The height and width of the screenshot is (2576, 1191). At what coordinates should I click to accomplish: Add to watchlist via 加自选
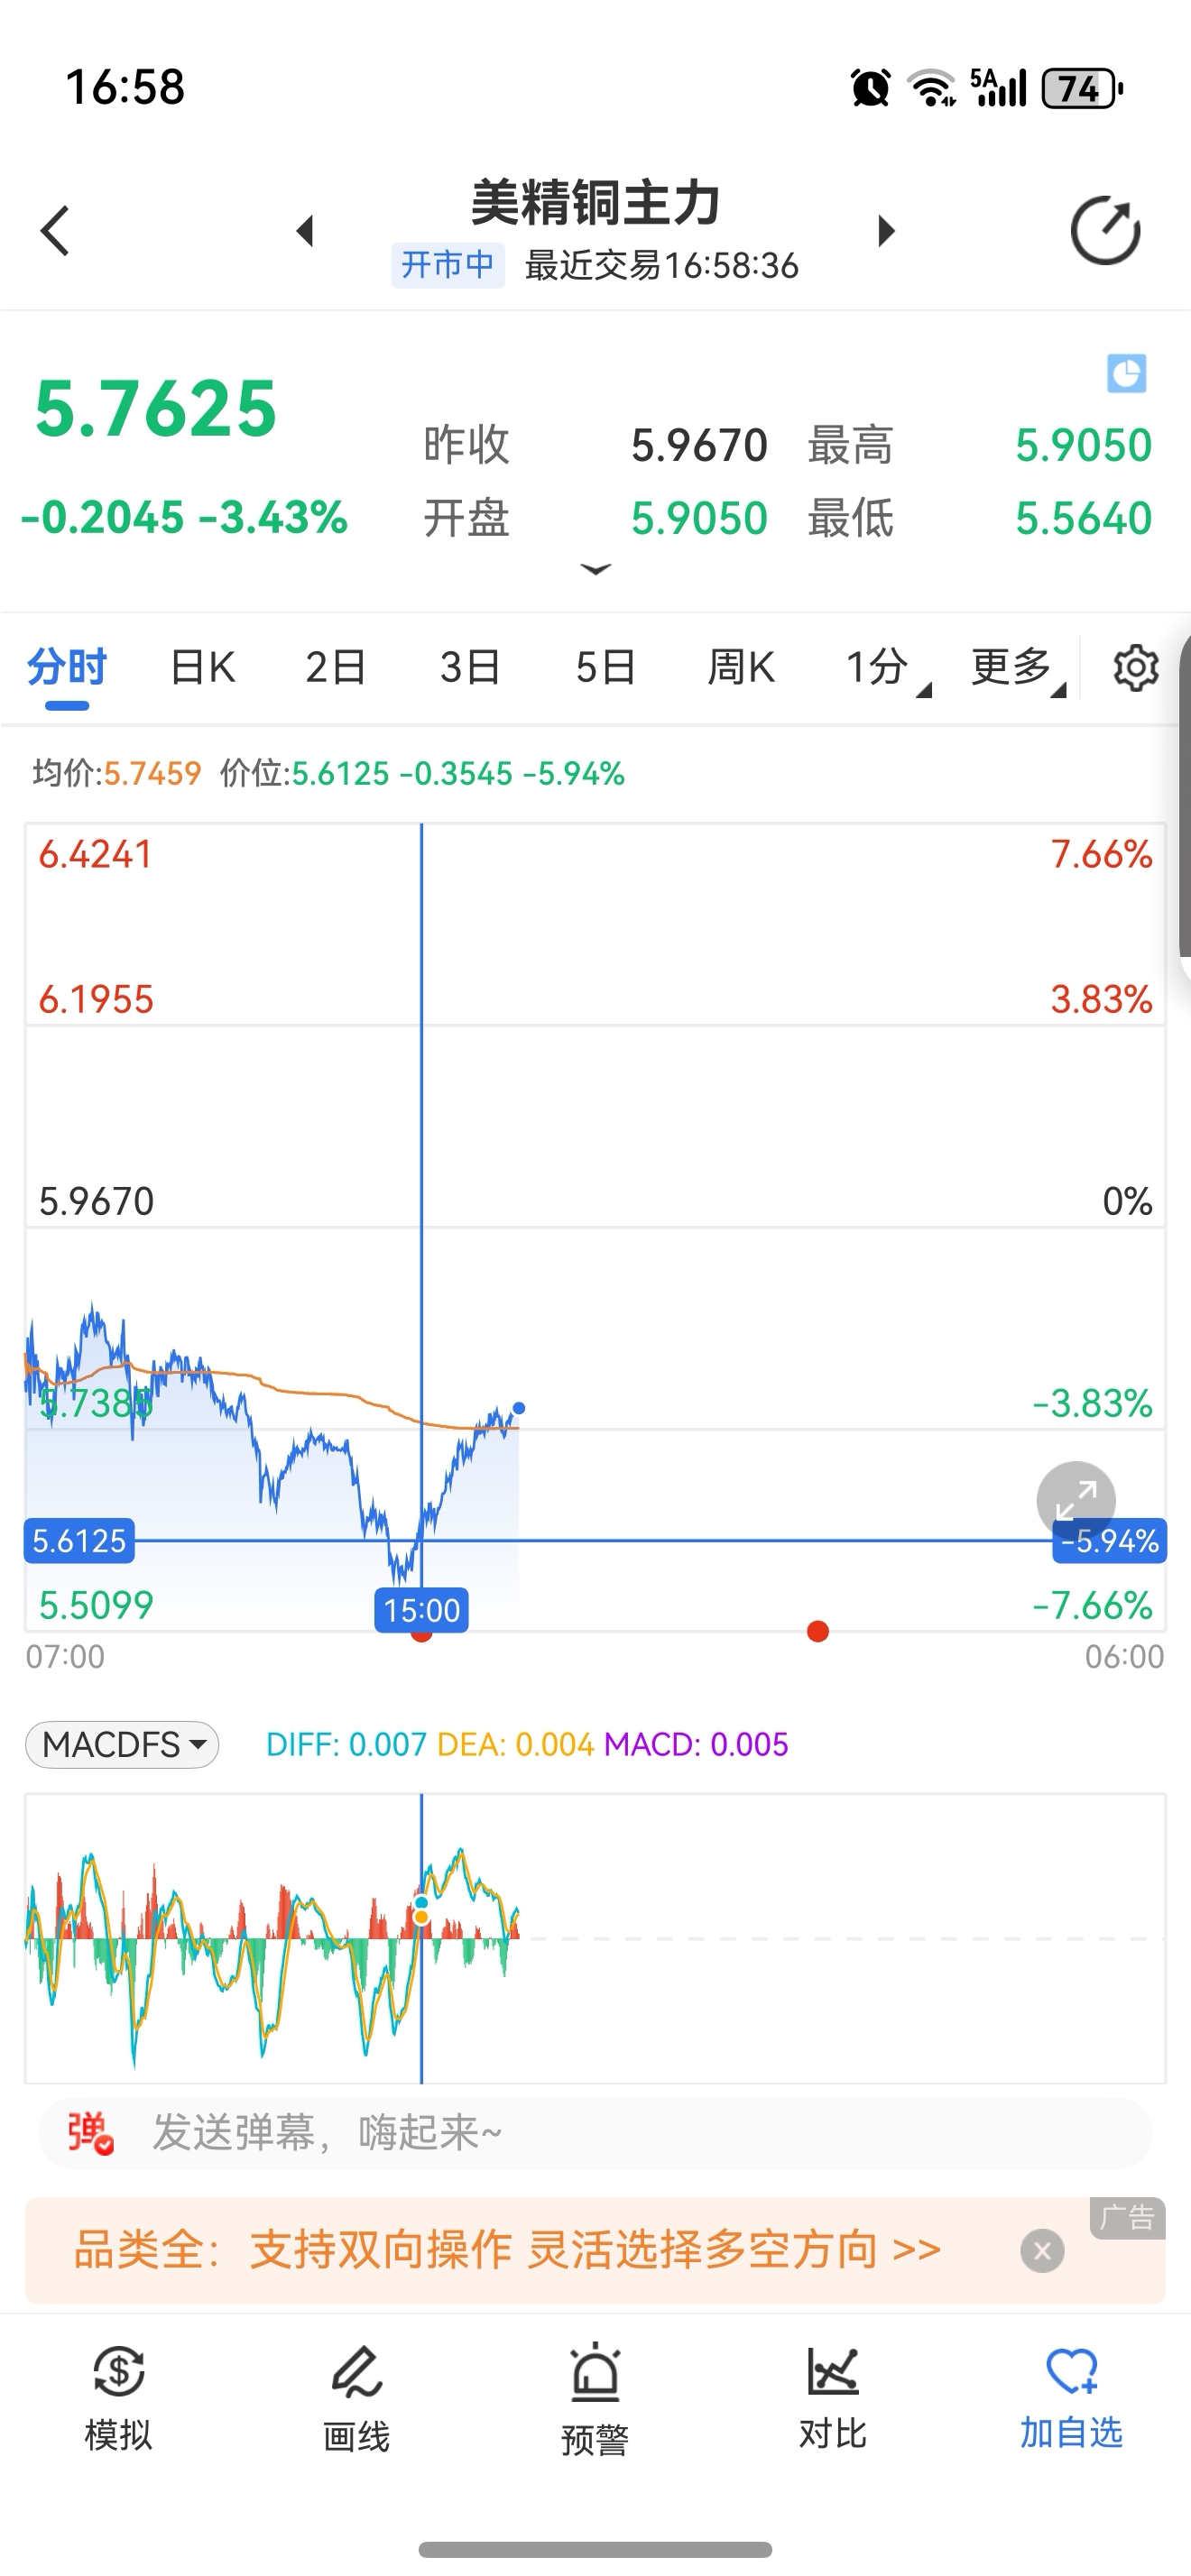(x=1071, y=2396)
